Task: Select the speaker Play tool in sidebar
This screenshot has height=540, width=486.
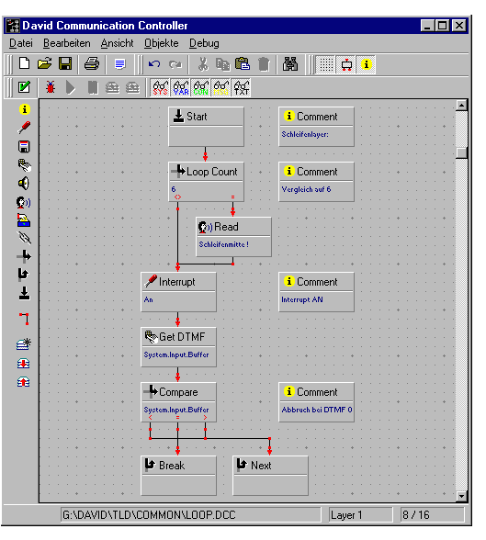Action: click(x=24, y=184)
